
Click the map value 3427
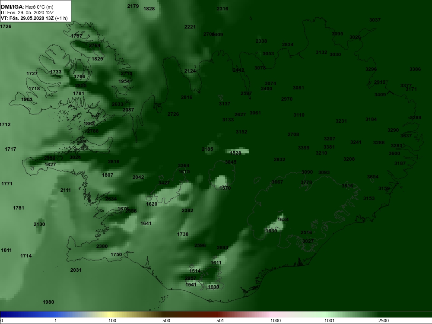point(164,183)
